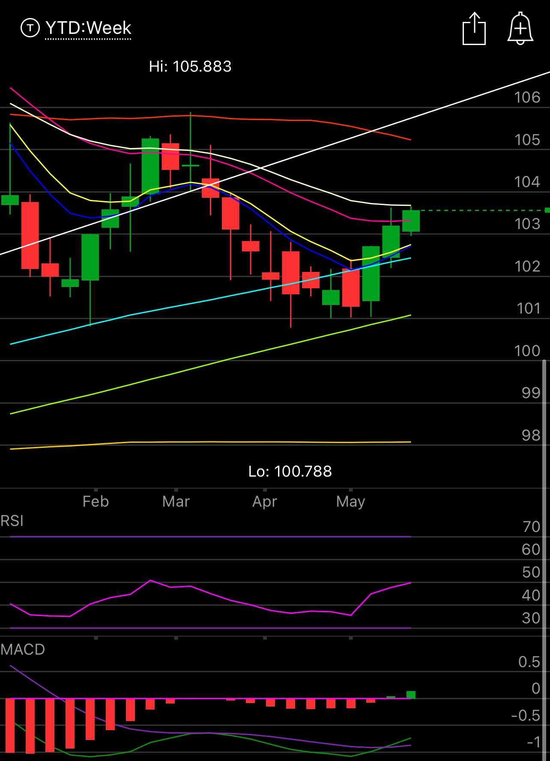
Task: Tap the Feb axis label
Action: [x=96, y=501]
